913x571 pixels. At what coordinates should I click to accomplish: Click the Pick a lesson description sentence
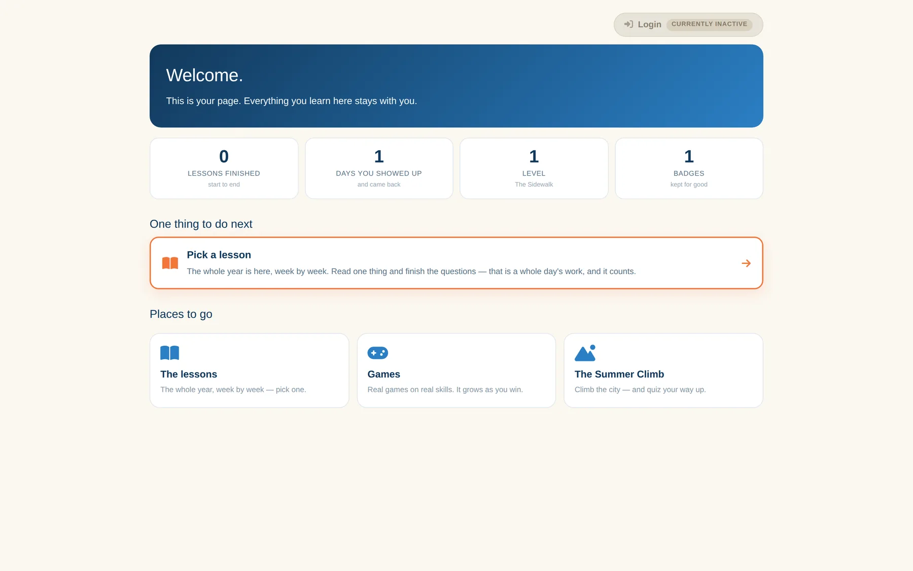[x=411, y=272]
